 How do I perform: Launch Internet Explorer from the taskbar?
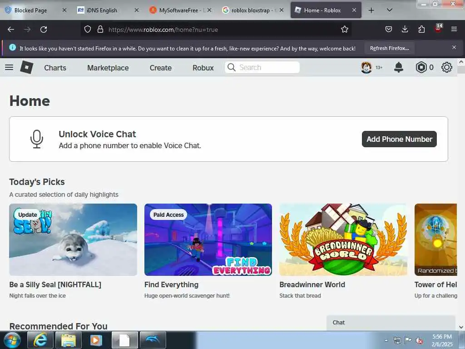(40, 340)
